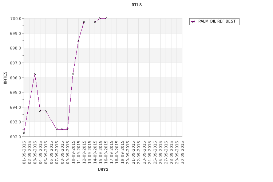Select the data marker on 08-09-2015
The image size is (273, 182).
(x=62, y=129)
